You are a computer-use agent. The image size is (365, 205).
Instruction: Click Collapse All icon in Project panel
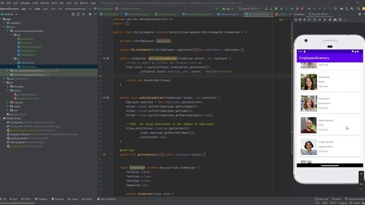83,14
